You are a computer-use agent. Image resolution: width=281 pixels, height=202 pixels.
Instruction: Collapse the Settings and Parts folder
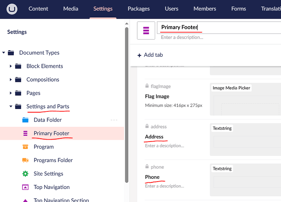pos(11,107)
